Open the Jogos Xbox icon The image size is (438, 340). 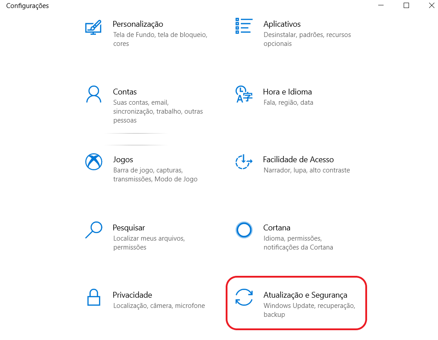click(94, 162)
